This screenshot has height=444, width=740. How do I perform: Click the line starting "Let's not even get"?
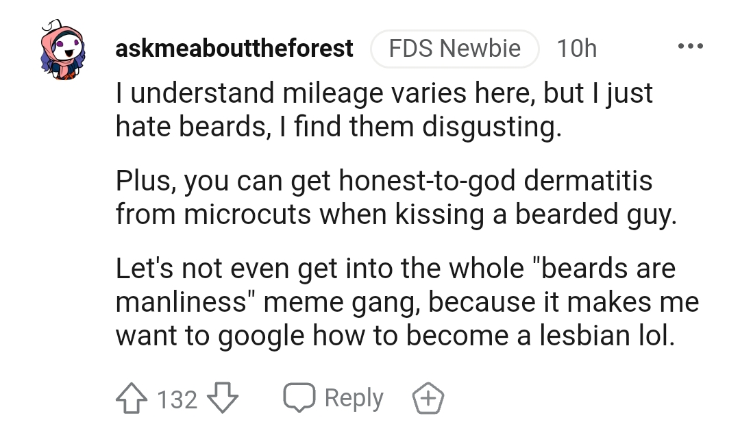[x=395, y=269]
